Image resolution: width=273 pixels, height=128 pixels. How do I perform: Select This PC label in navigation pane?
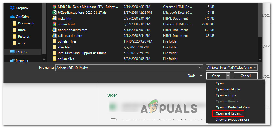coord(21,52)
